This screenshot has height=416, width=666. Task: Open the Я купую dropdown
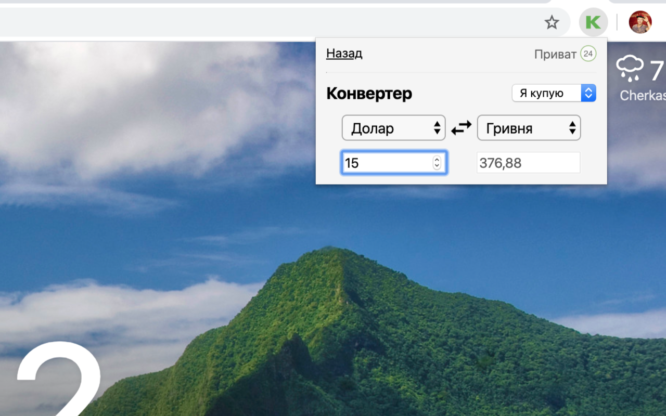(x=554, y=93)
